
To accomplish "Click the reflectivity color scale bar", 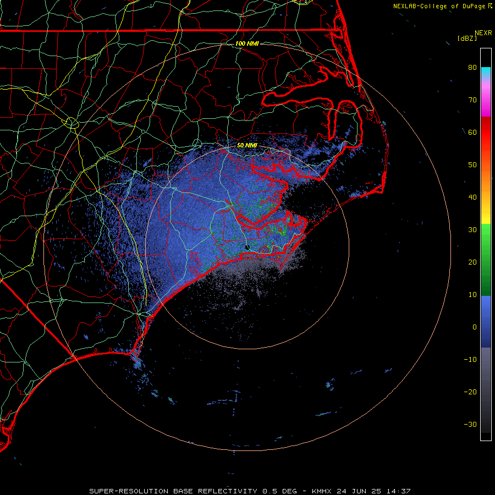I will [486, 244].
